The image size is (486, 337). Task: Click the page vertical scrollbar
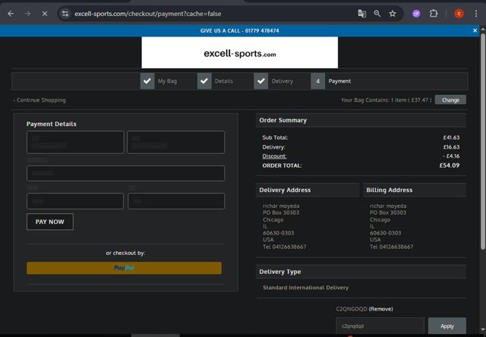click(483, 141)
